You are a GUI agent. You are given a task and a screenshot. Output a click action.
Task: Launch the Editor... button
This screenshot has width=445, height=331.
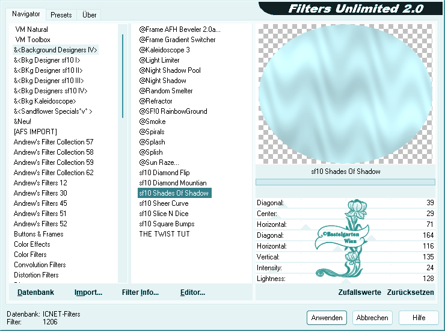(x=192, y=292)
